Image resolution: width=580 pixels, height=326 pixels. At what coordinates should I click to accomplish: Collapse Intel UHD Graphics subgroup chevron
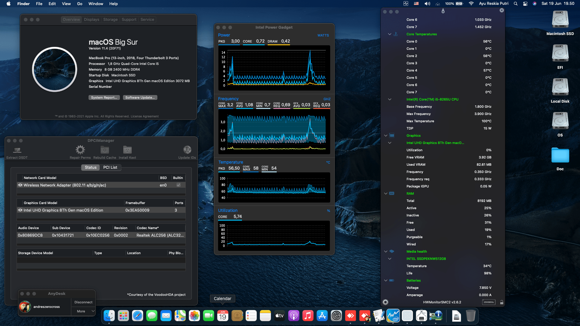390,143
